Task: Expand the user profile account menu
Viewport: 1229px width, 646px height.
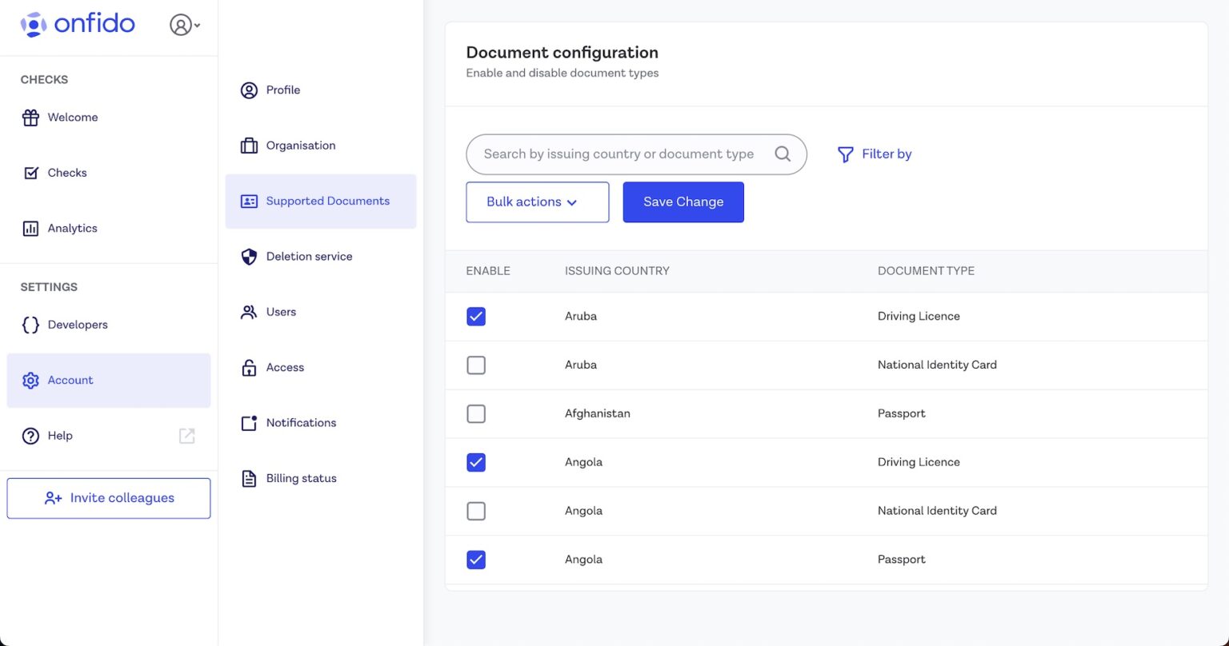Action: 184,25
